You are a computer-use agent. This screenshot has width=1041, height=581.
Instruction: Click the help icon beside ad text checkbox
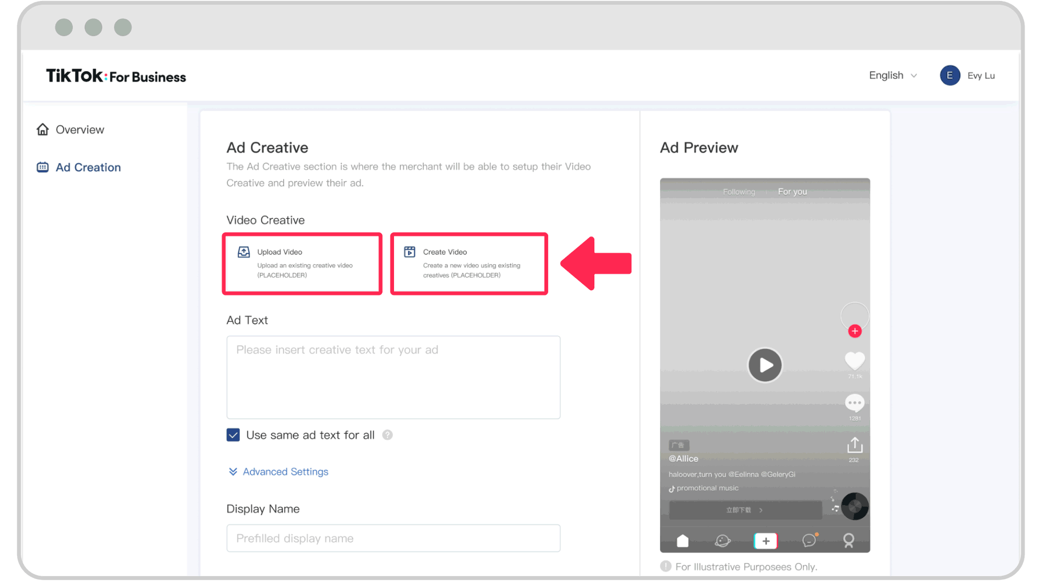point(387,435)
